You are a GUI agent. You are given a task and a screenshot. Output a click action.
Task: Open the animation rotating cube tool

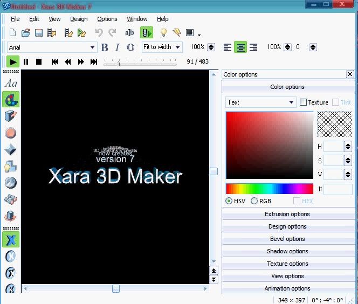[x=10, y=216]
